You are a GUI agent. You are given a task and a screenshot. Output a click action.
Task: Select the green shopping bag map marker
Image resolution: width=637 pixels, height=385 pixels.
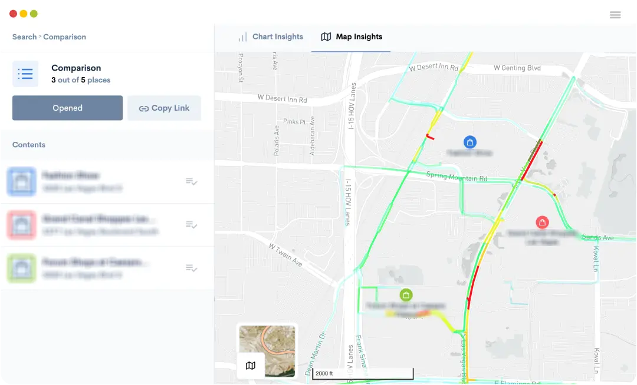click(x=406, y=295)
